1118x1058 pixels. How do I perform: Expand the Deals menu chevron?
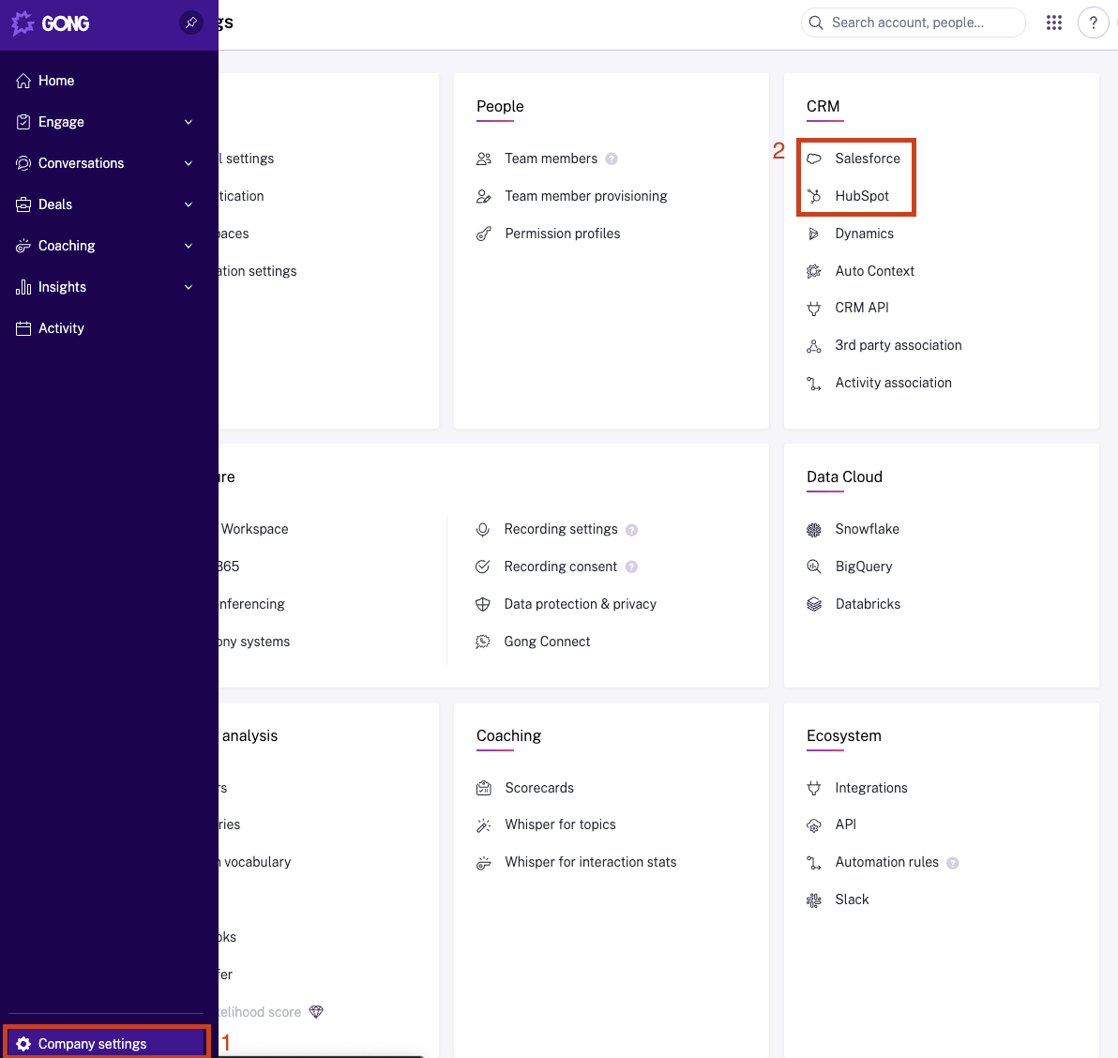pyautogui.click(x=189, y=204)
